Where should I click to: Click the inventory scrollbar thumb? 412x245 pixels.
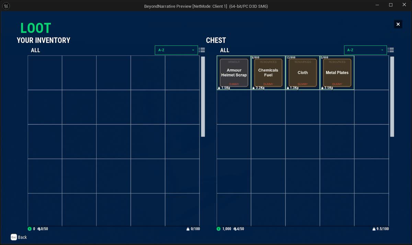tap(203, 96)
